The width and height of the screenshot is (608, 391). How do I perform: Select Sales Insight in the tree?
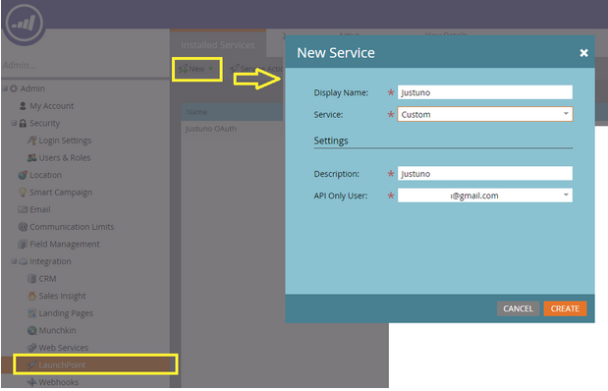tap(63, 296)
